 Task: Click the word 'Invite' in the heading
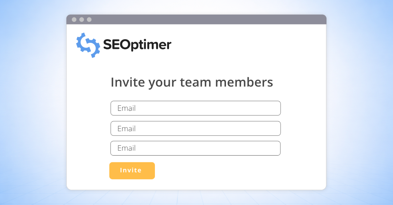coord(127,82)
